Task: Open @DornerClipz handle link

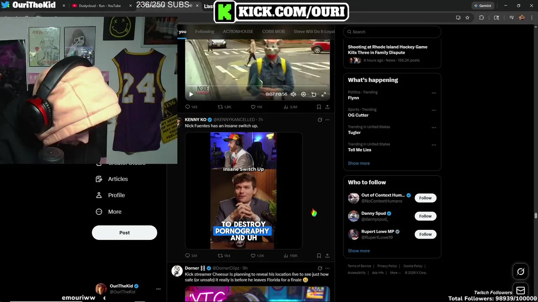Action: coord(226,268)
